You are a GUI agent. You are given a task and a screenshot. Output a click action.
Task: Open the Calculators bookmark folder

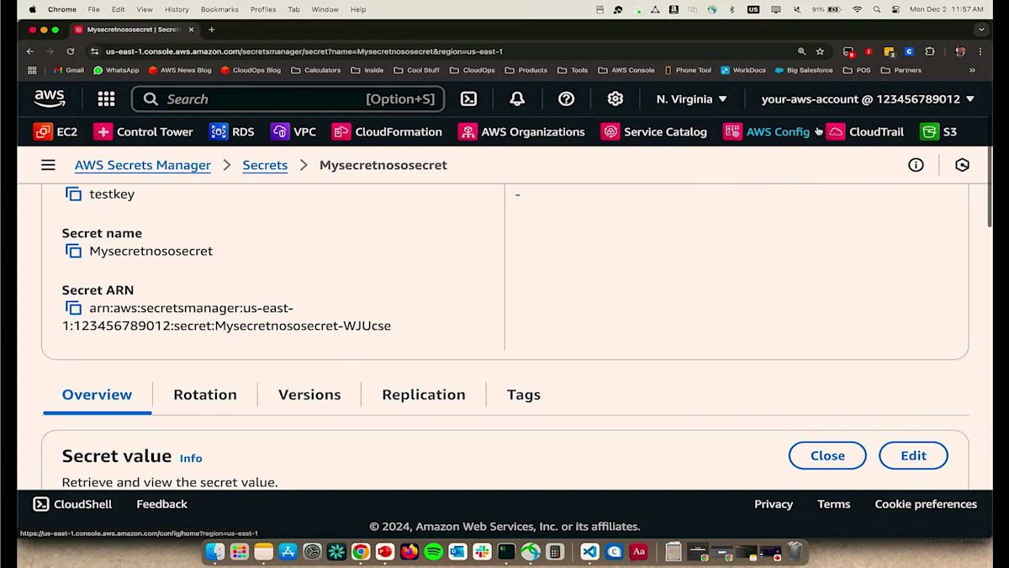click(315, 71)
